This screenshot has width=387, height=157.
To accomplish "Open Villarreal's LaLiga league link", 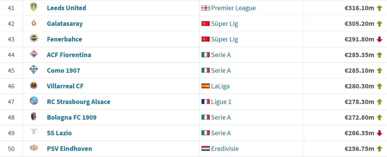I will tap(220, 86).
